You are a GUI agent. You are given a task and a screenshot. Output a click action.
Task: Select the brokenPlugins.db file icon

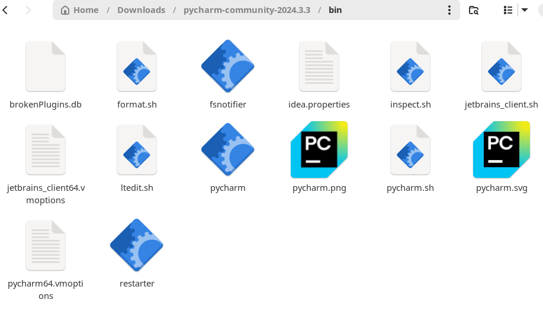pos(46,66)
